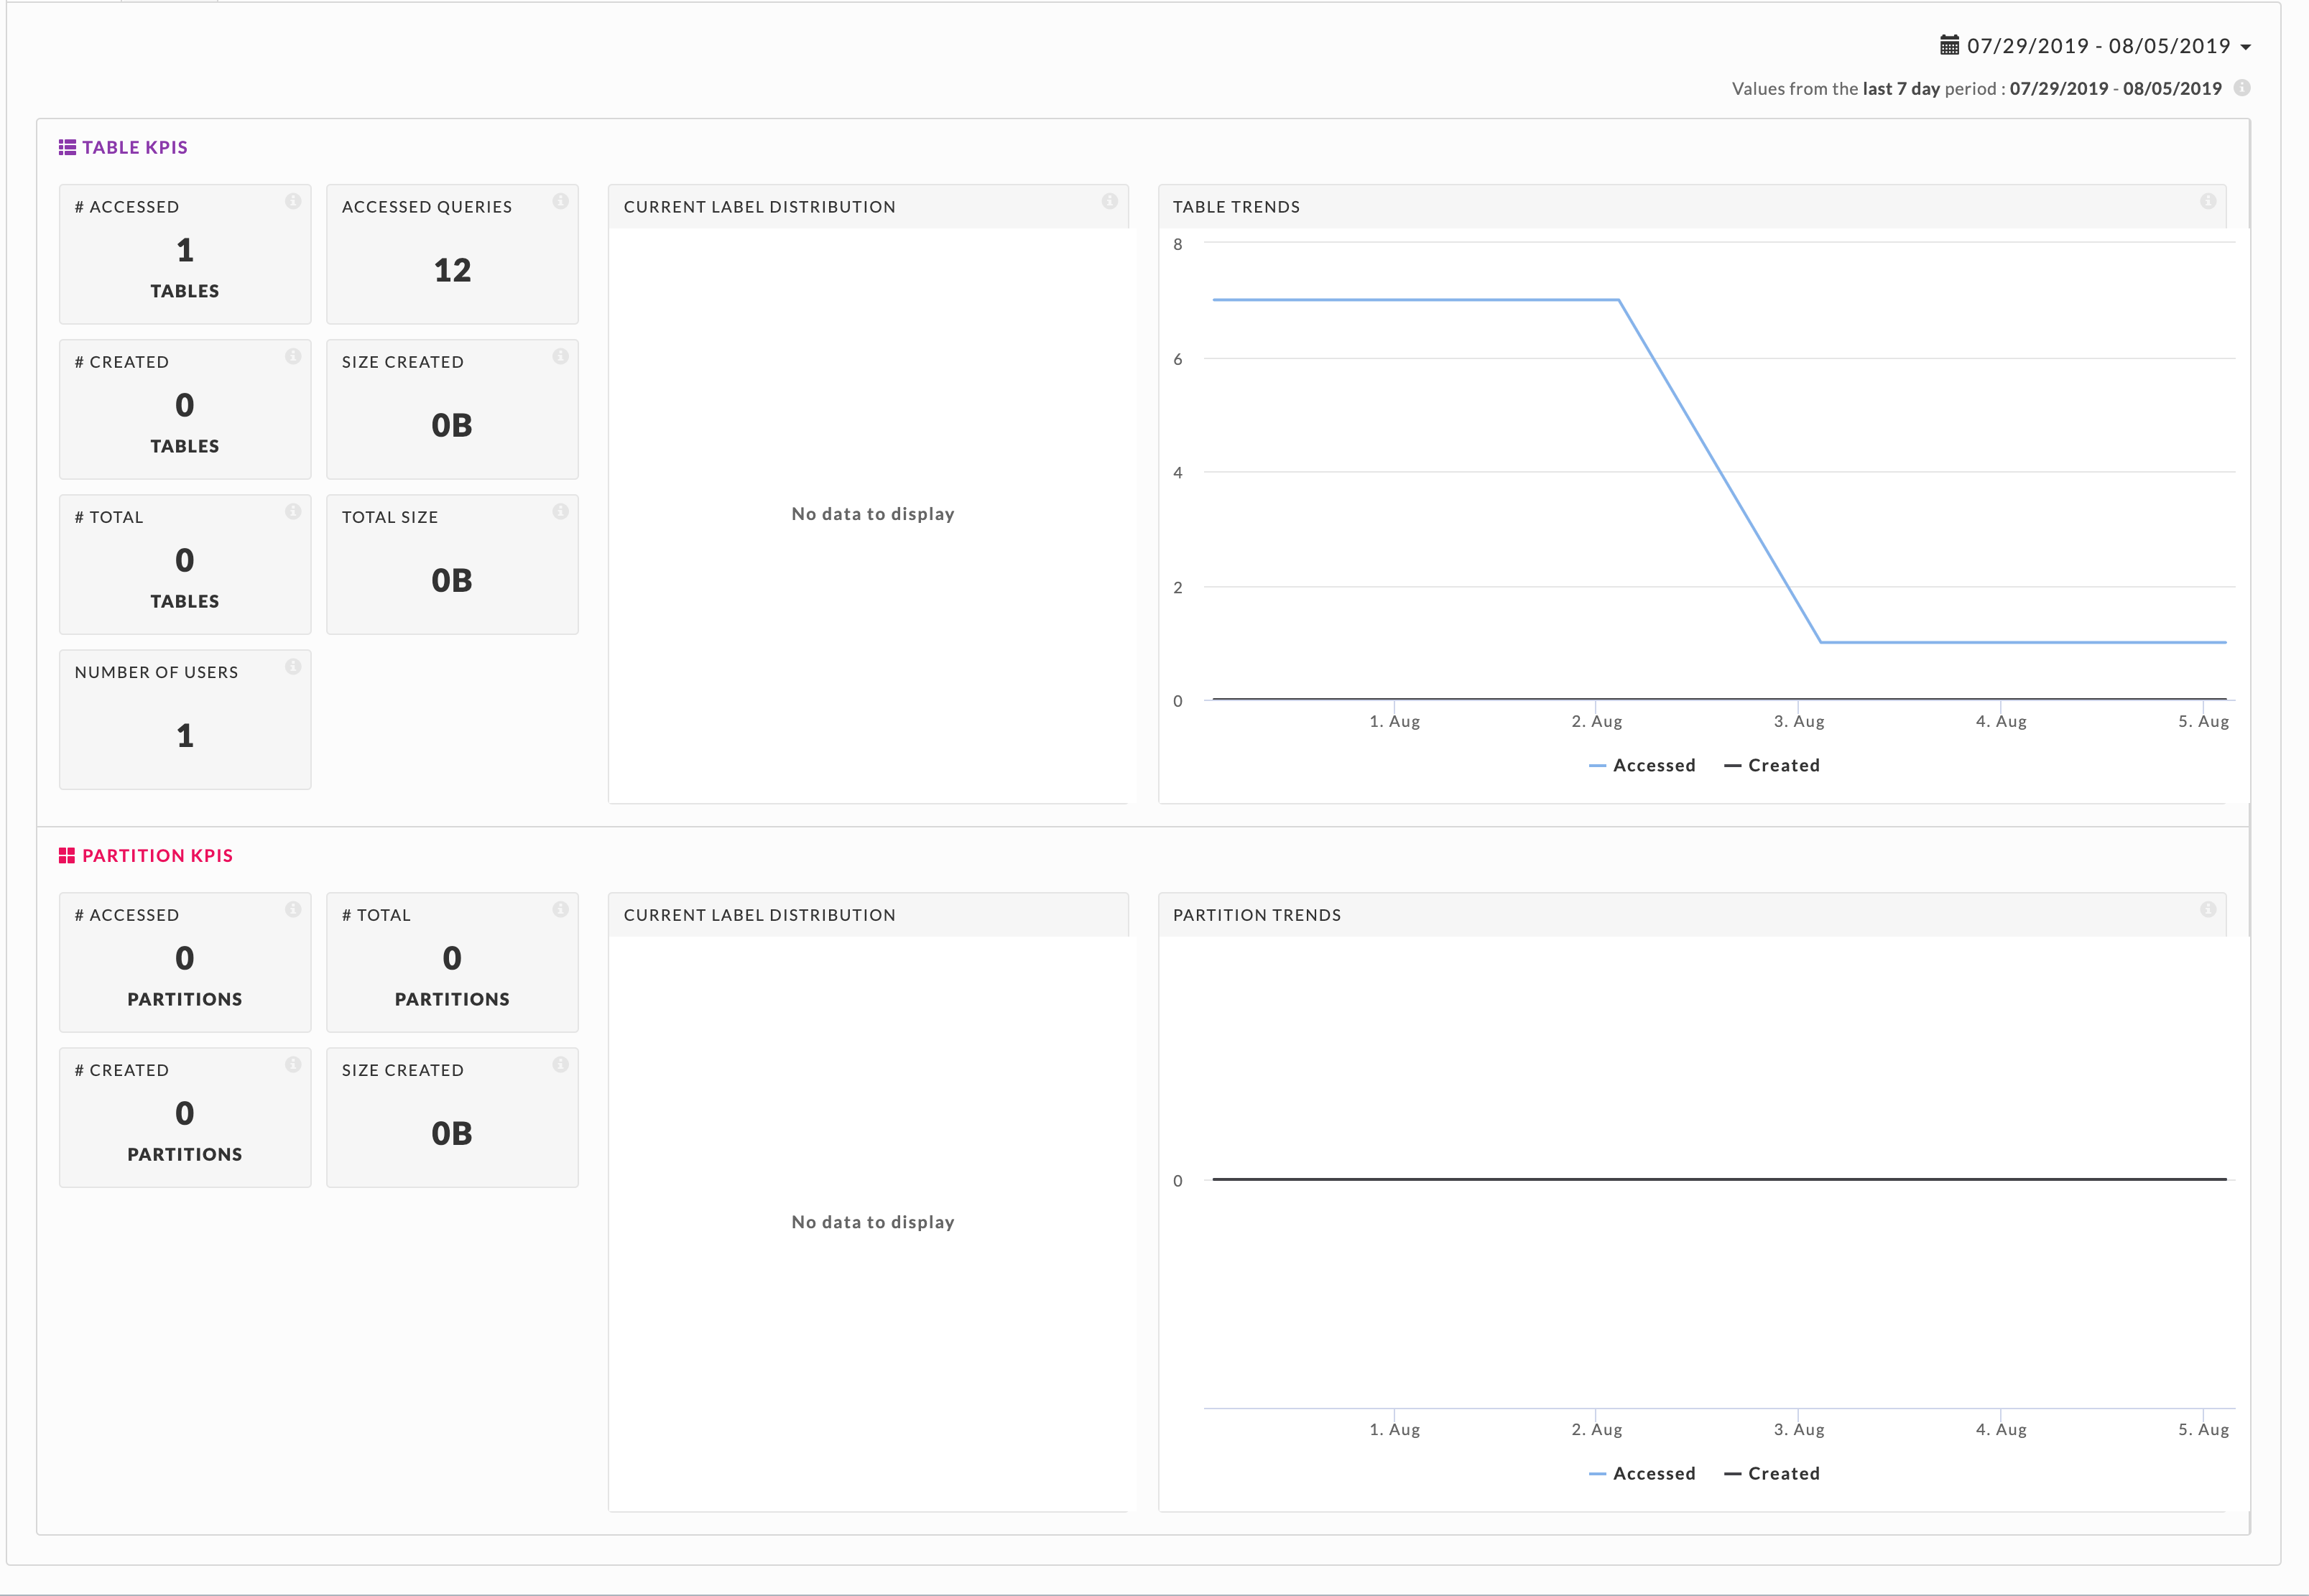
Task: Expand the PARTITION TRENDS panel options
Action: (2207, 912)
